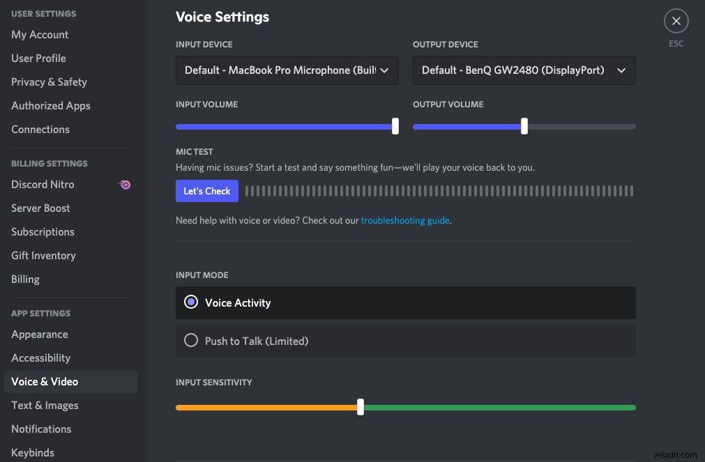
Task: Click the ESC close icon
Action: pos(676,21)
